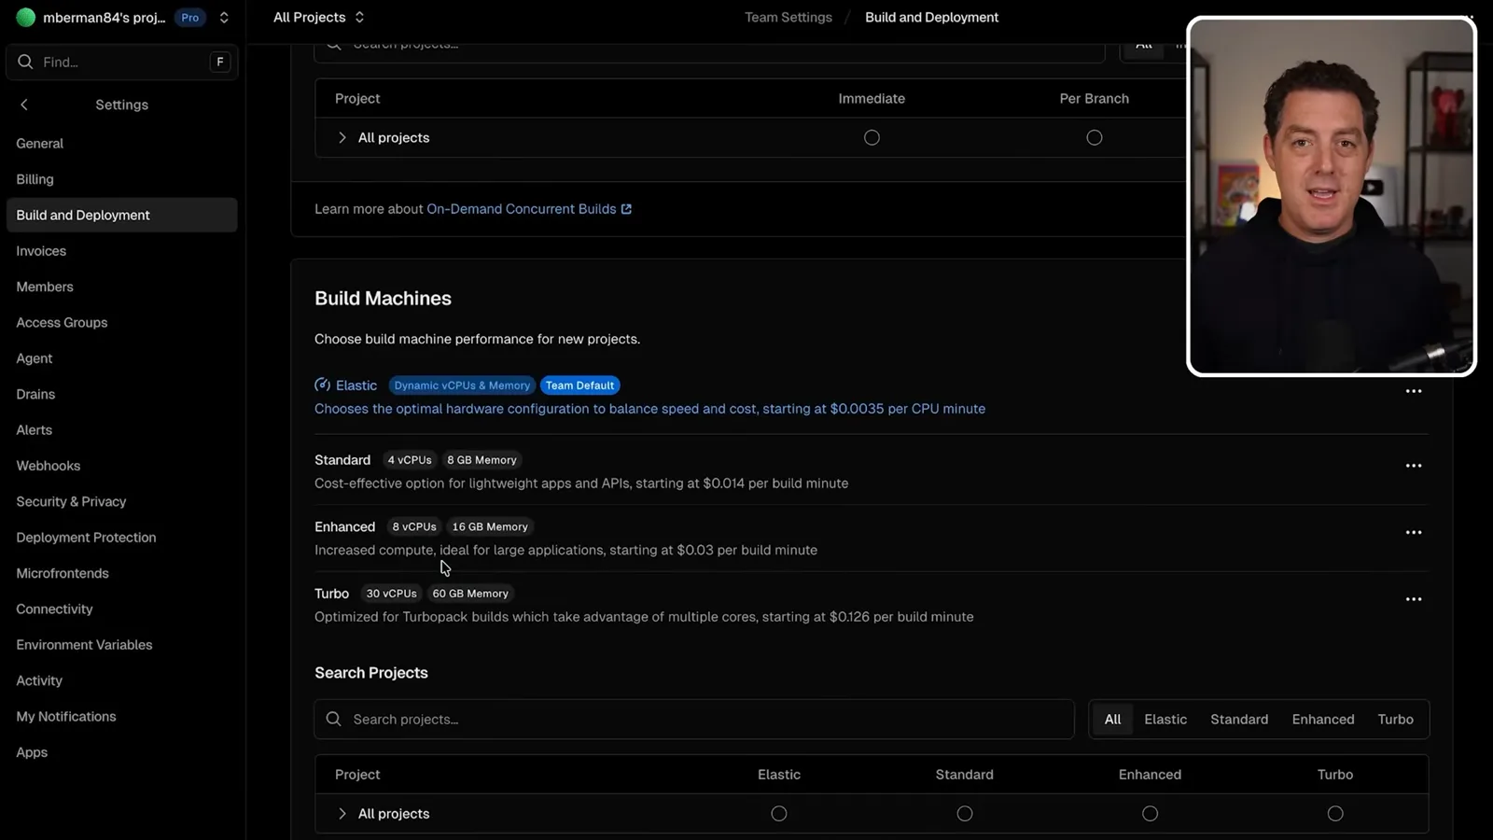Select the Turbo filter tab
This screenshot has width=1493, height=840.
tap(1395, 720)
